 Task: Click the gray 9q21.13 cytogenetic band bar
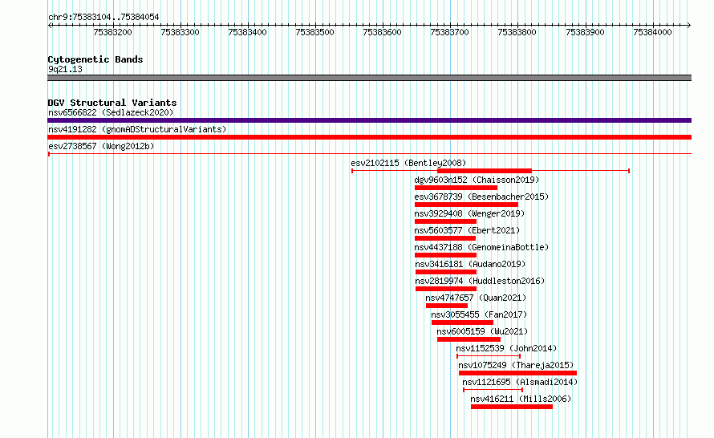pyautogui.click(x=369, y=78)
